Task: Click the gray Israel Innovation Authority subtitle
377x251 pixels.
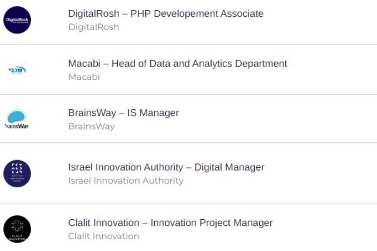Action: coord(126,181)
